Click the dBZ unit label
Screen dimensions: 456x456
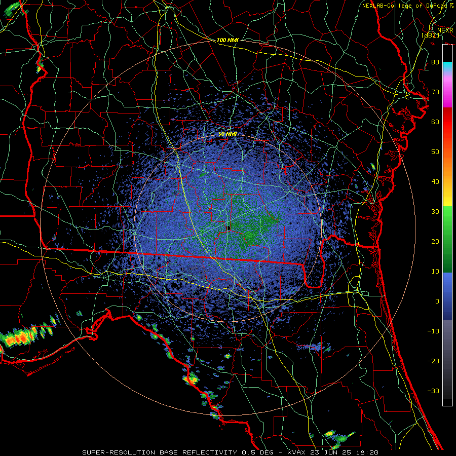click(x=431, y=35)
